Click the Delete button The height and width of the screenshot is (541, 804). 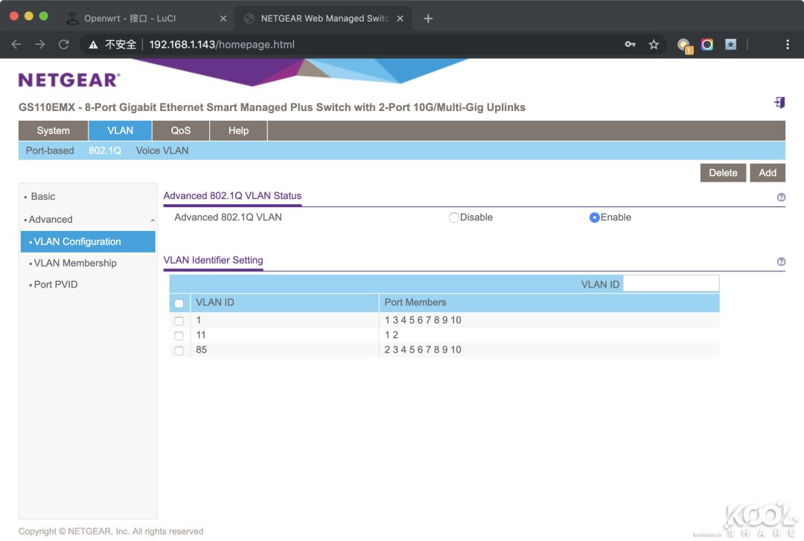point(723,173)
